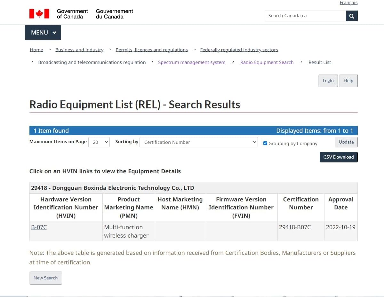Click the Update button
Image resolution: width=384 pixels, height=297 pixels.
point(346,142)
